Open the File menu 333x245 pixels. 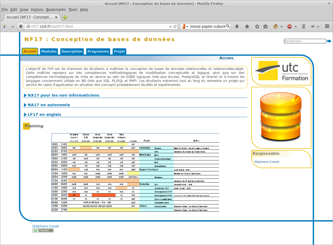click(x=5, y=9)
